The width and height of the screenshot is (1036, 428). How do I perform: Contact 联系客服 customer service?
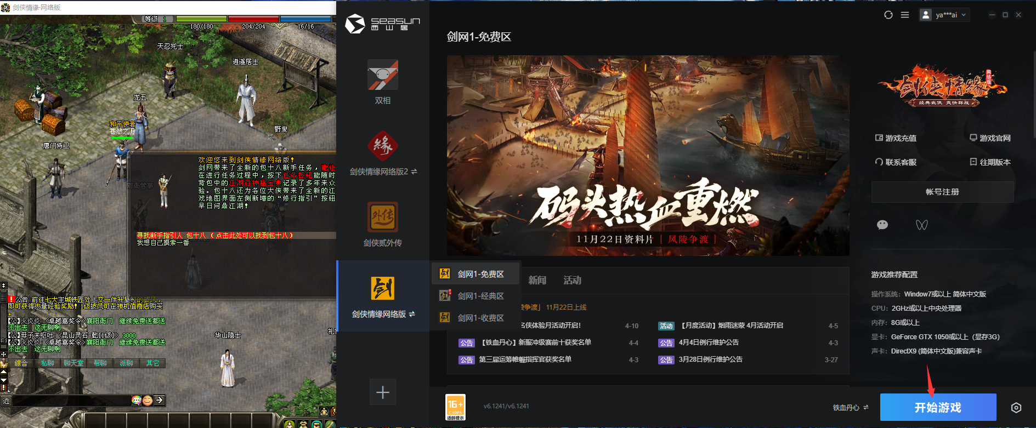point(896,162)
